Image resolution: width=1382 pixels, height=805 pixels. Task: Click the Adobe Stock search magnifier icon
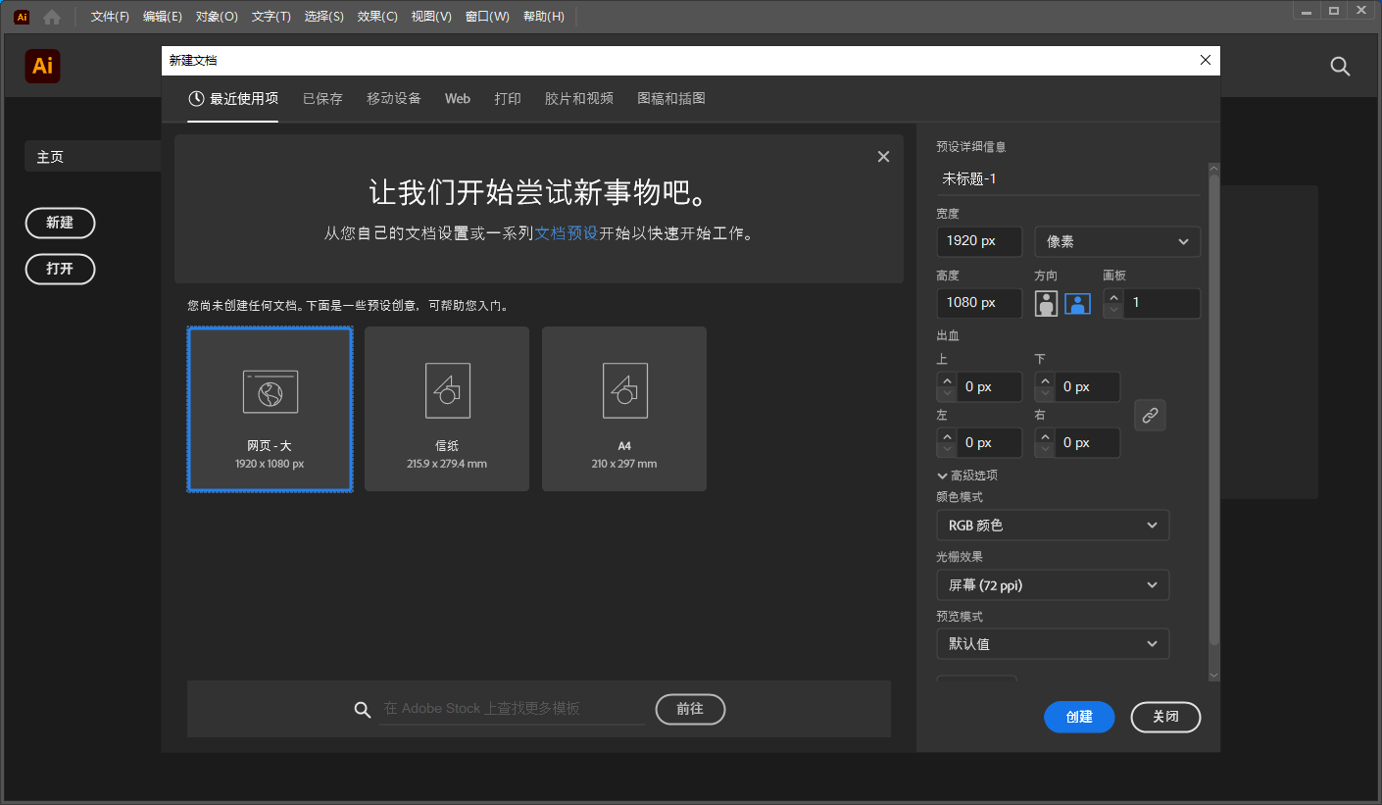pos(363,710)
